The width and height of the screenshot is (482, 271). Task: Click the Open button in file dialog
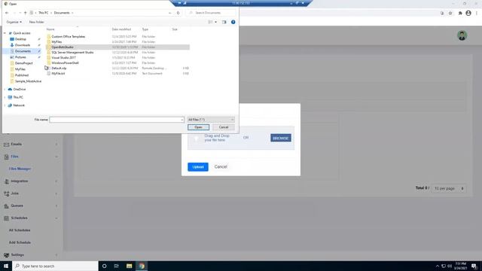coord(198,127)
